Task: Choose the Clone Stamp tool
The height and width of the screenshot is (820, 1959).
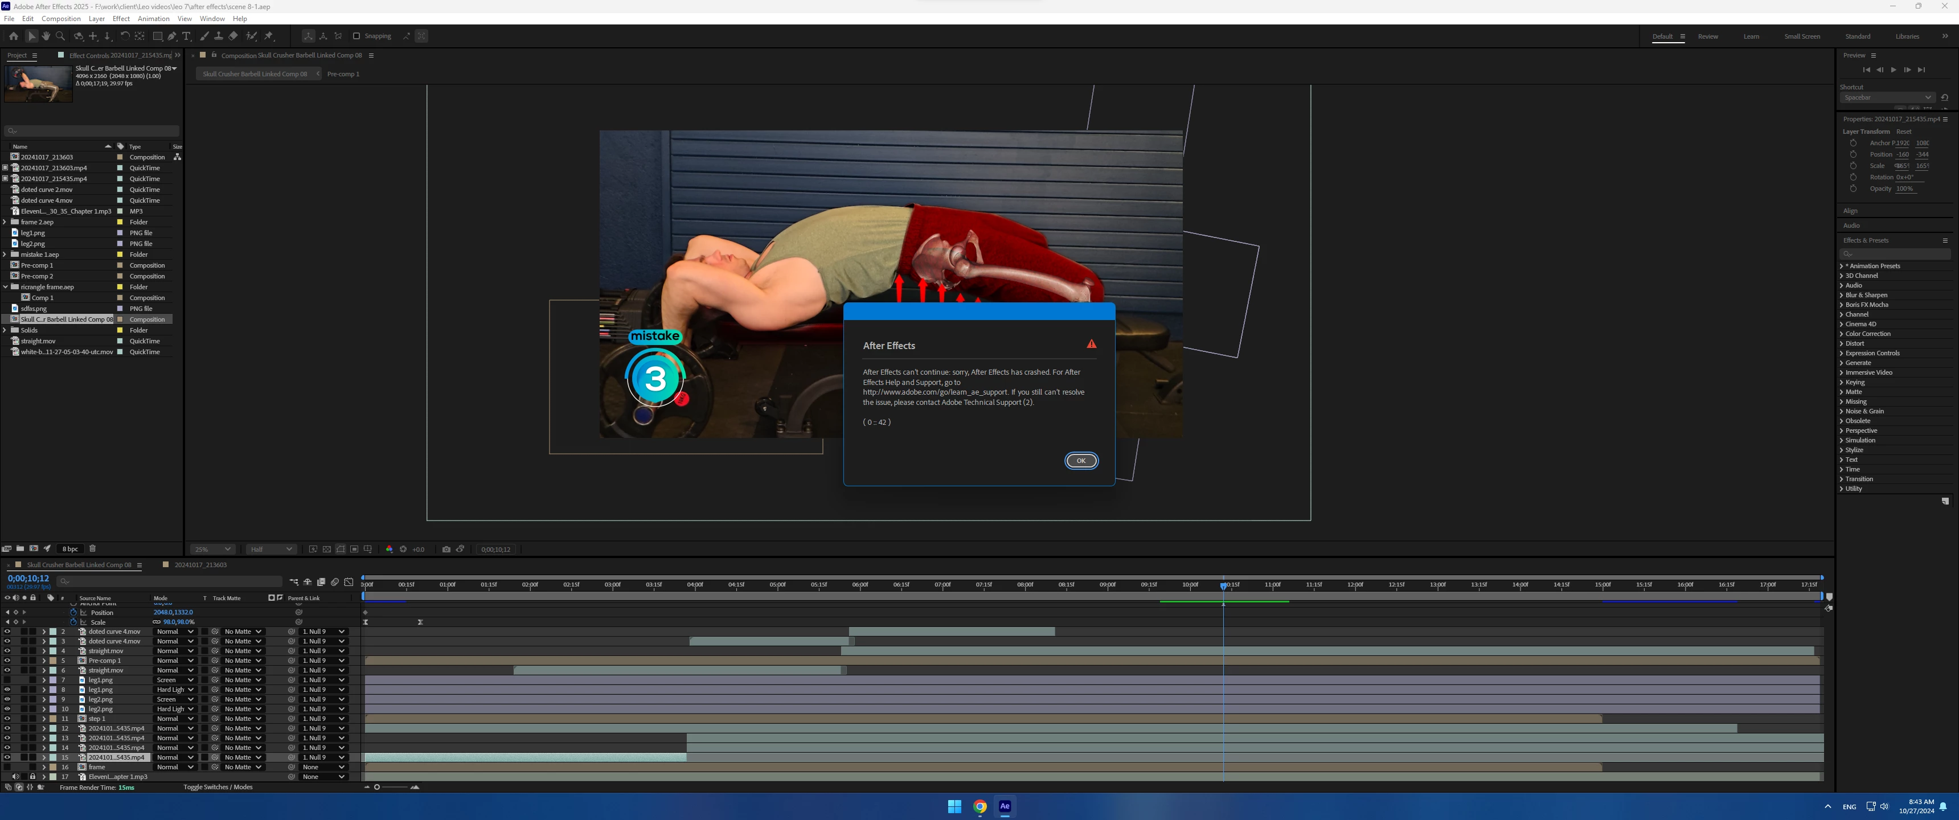Action: 218,36
